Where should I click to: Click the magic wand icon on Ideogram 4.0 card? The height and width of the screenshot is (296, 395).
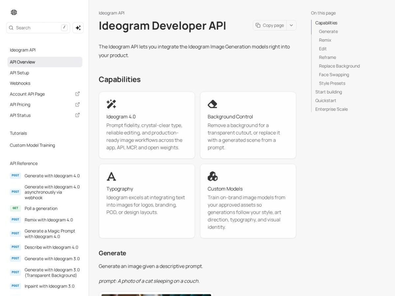(x=111, y=104)
